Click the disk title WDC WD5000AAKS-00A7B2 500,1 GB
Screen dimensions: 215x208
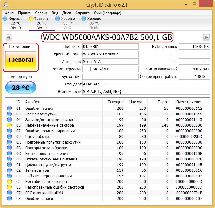pyautogui.click(x=107, y=37)
